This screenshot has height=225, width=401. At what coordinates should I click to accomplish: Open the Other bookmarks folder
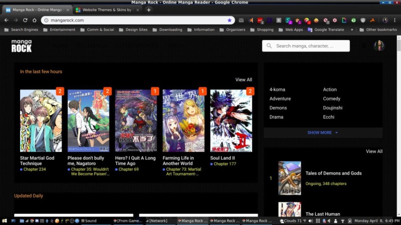point(378,29)
